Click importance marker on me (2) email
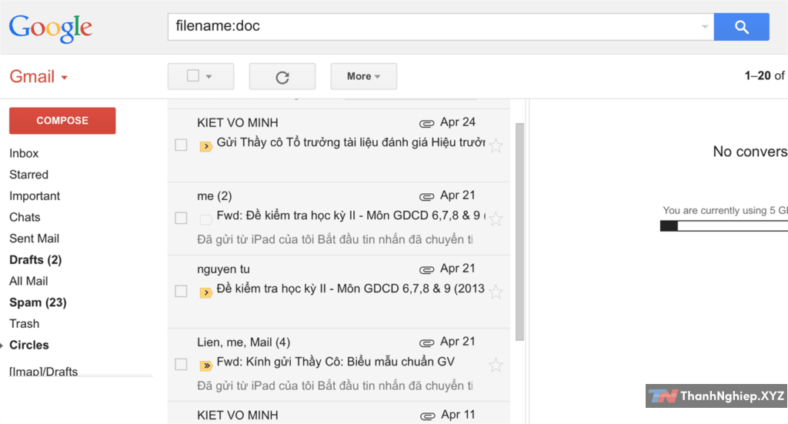The image size is (788, 424). click(x=205, y=219)
